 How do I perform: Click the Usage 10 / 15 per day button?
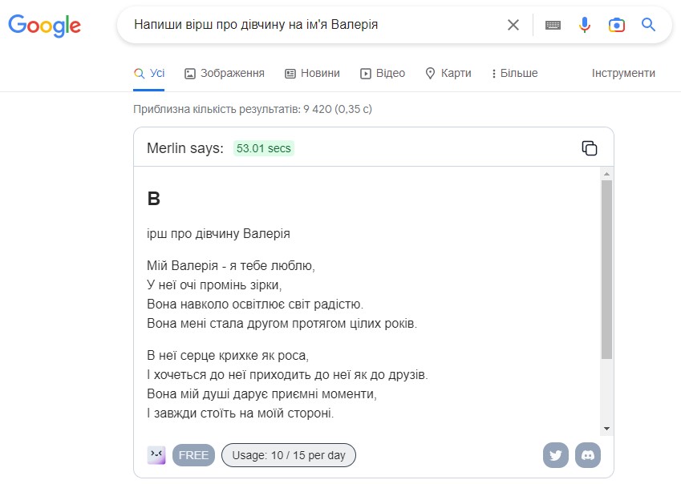[x=289, y=455]
